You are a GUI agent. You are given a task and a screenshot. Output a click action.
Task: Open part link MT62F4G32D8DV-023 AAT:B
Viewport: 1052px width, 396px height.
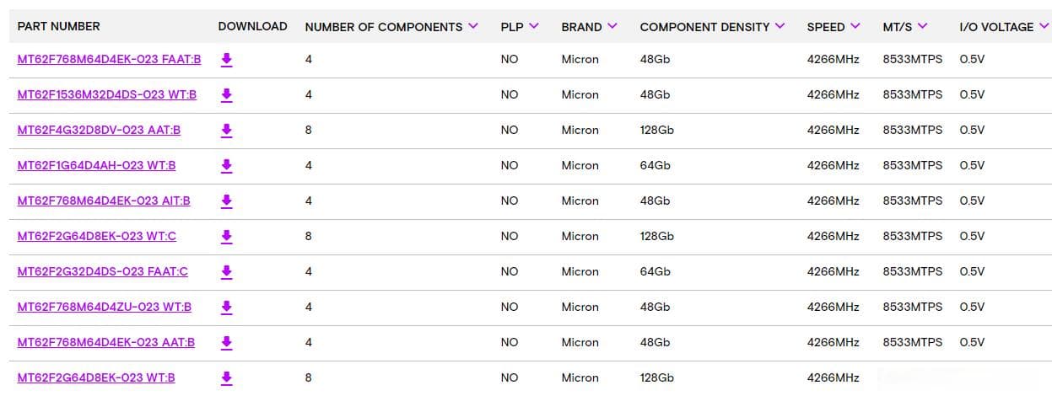pos(99,131)
